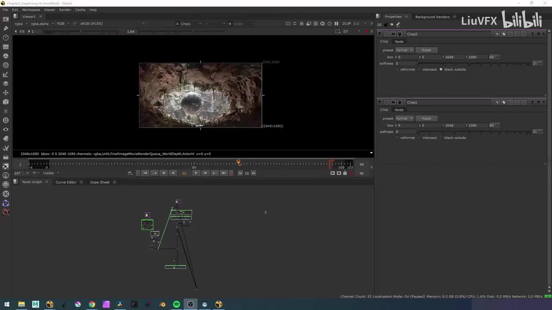Open the rgba.alpha channel dropdown
This screenshot has width=552, height=310.
[x=42, y=24]
